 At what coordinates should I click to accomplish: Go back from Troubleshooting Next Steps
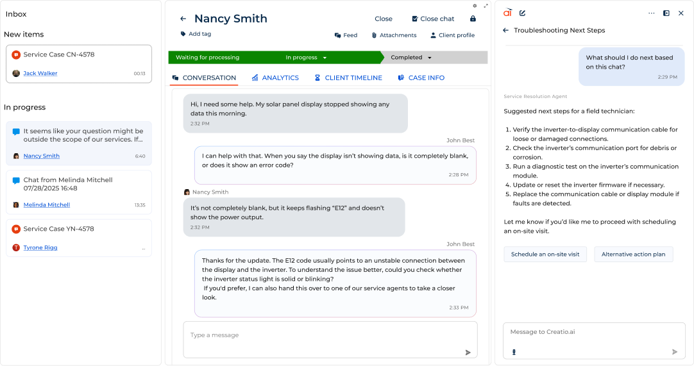click(x=505, y=30)
